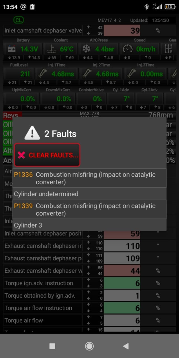Tap the CL closed-loop status icon

[x=19, y=20]
